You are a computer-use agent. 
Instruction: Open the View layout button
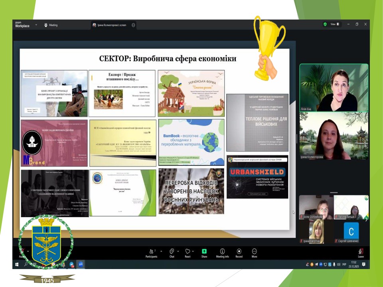pos(334,24)
